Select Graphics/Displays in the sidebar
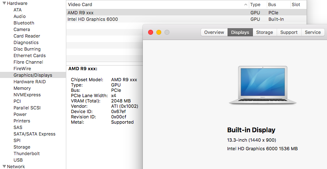This screenshot has width=327, height=169. [x=33, y=75]
